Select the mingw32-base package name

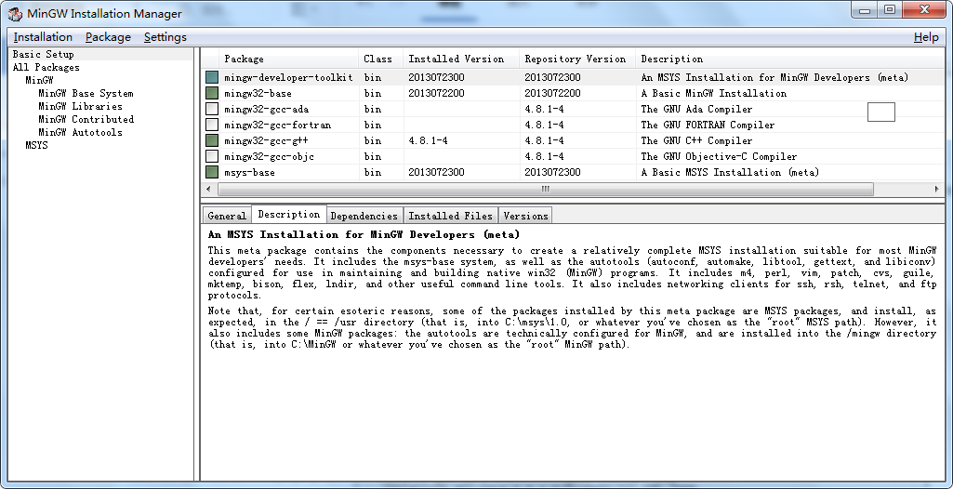258,94
